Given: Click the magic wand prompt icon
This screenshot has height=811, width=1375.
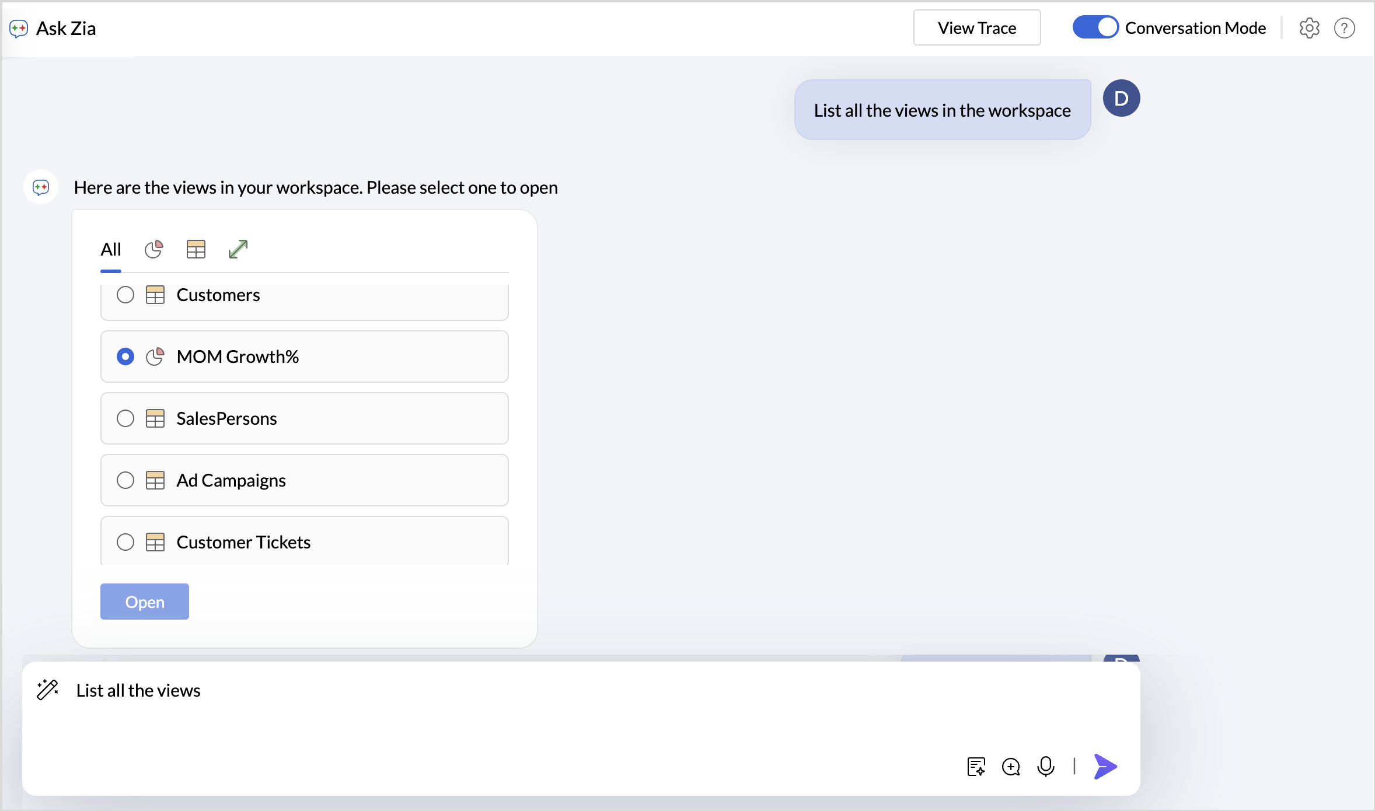Looking at the screenshot, I should pyautogui.click(x=47, y=690).
